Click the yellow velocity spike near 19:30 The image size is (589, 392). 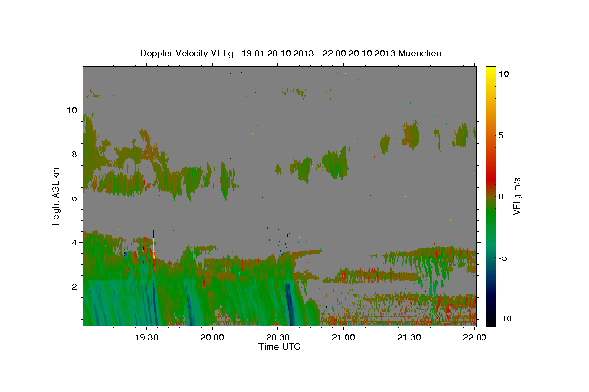154,248
